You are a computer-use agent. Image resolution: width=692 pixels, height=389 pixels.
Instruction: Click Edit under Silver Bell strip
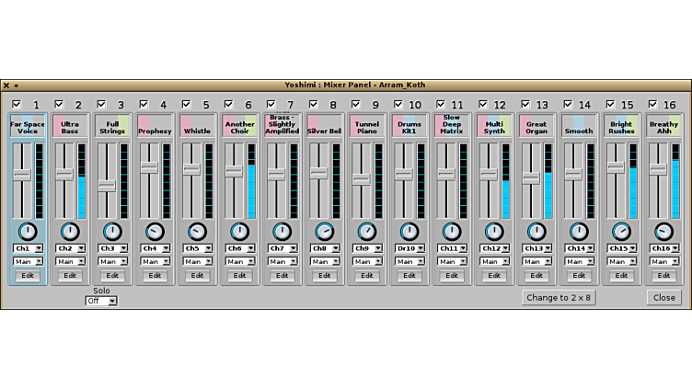click(324, 276)
